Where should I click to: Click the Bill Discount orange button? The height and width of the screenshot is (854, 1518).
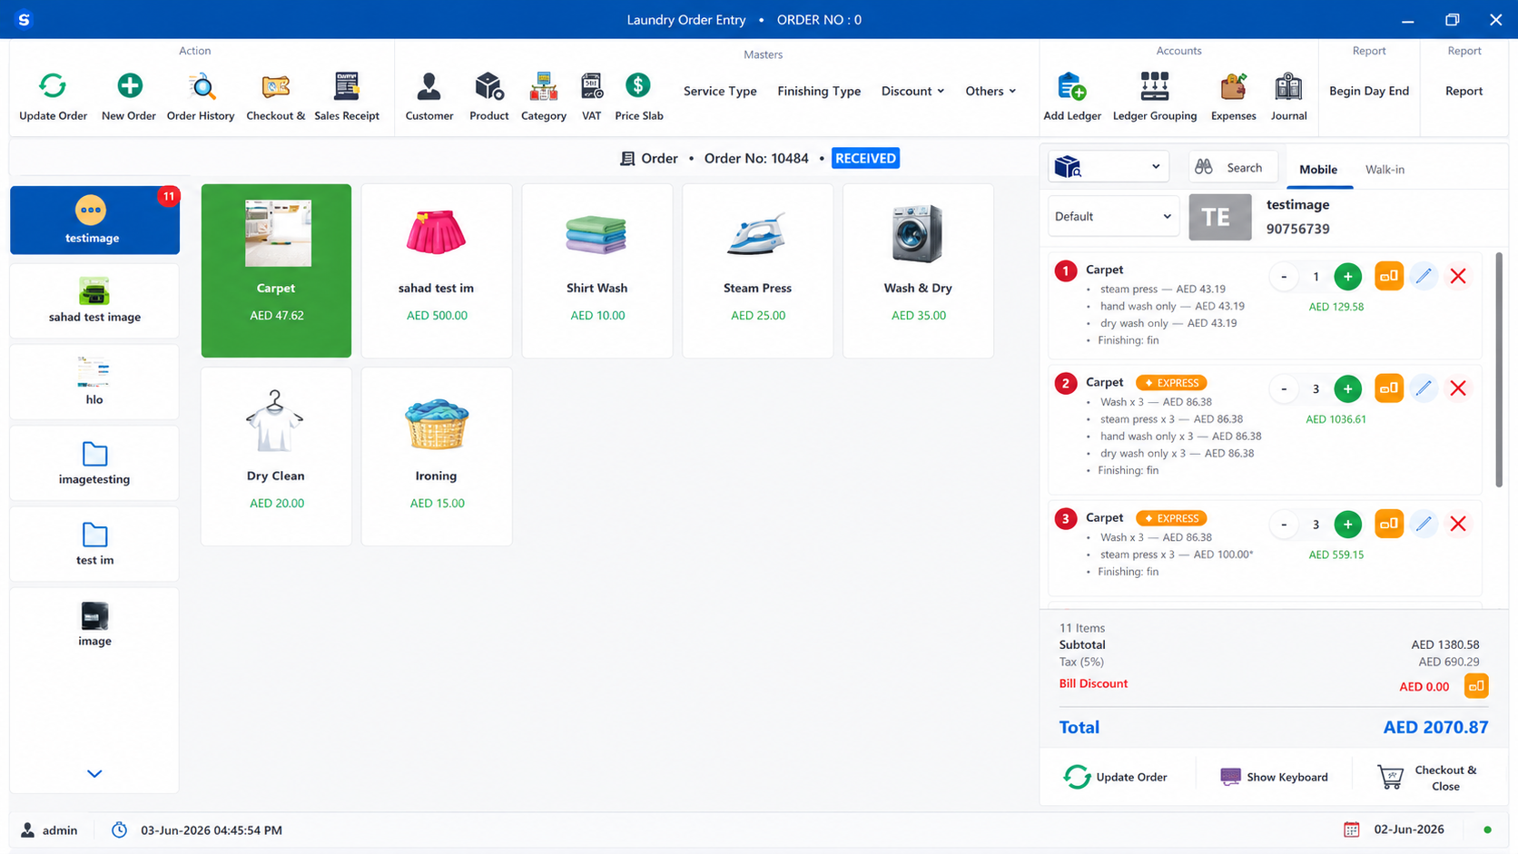[x=1476, y=686]
